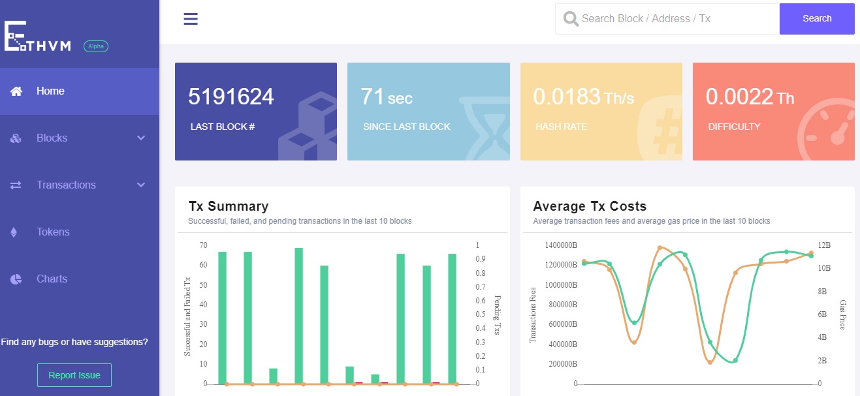Screen dimensions: 860x396
Task: Open the Tokens menu item
Action: pyautogui.click(x=53, y=232)
